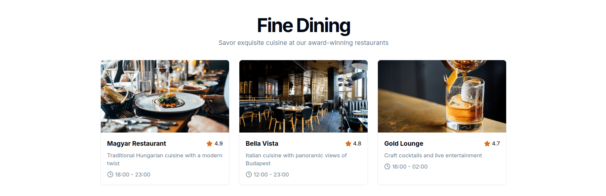The image size is (606, 196).
Task: Click the Bella Vista title
Action: coord(262,143)
